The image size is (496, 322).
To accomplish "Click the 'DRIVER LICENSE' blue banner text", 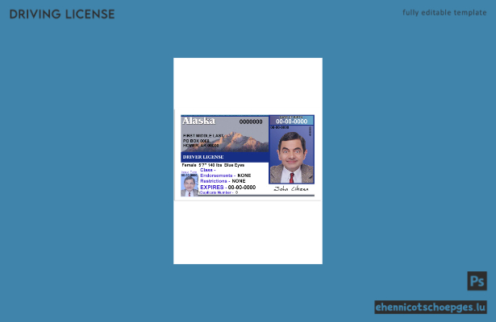I will pos(203,157).
